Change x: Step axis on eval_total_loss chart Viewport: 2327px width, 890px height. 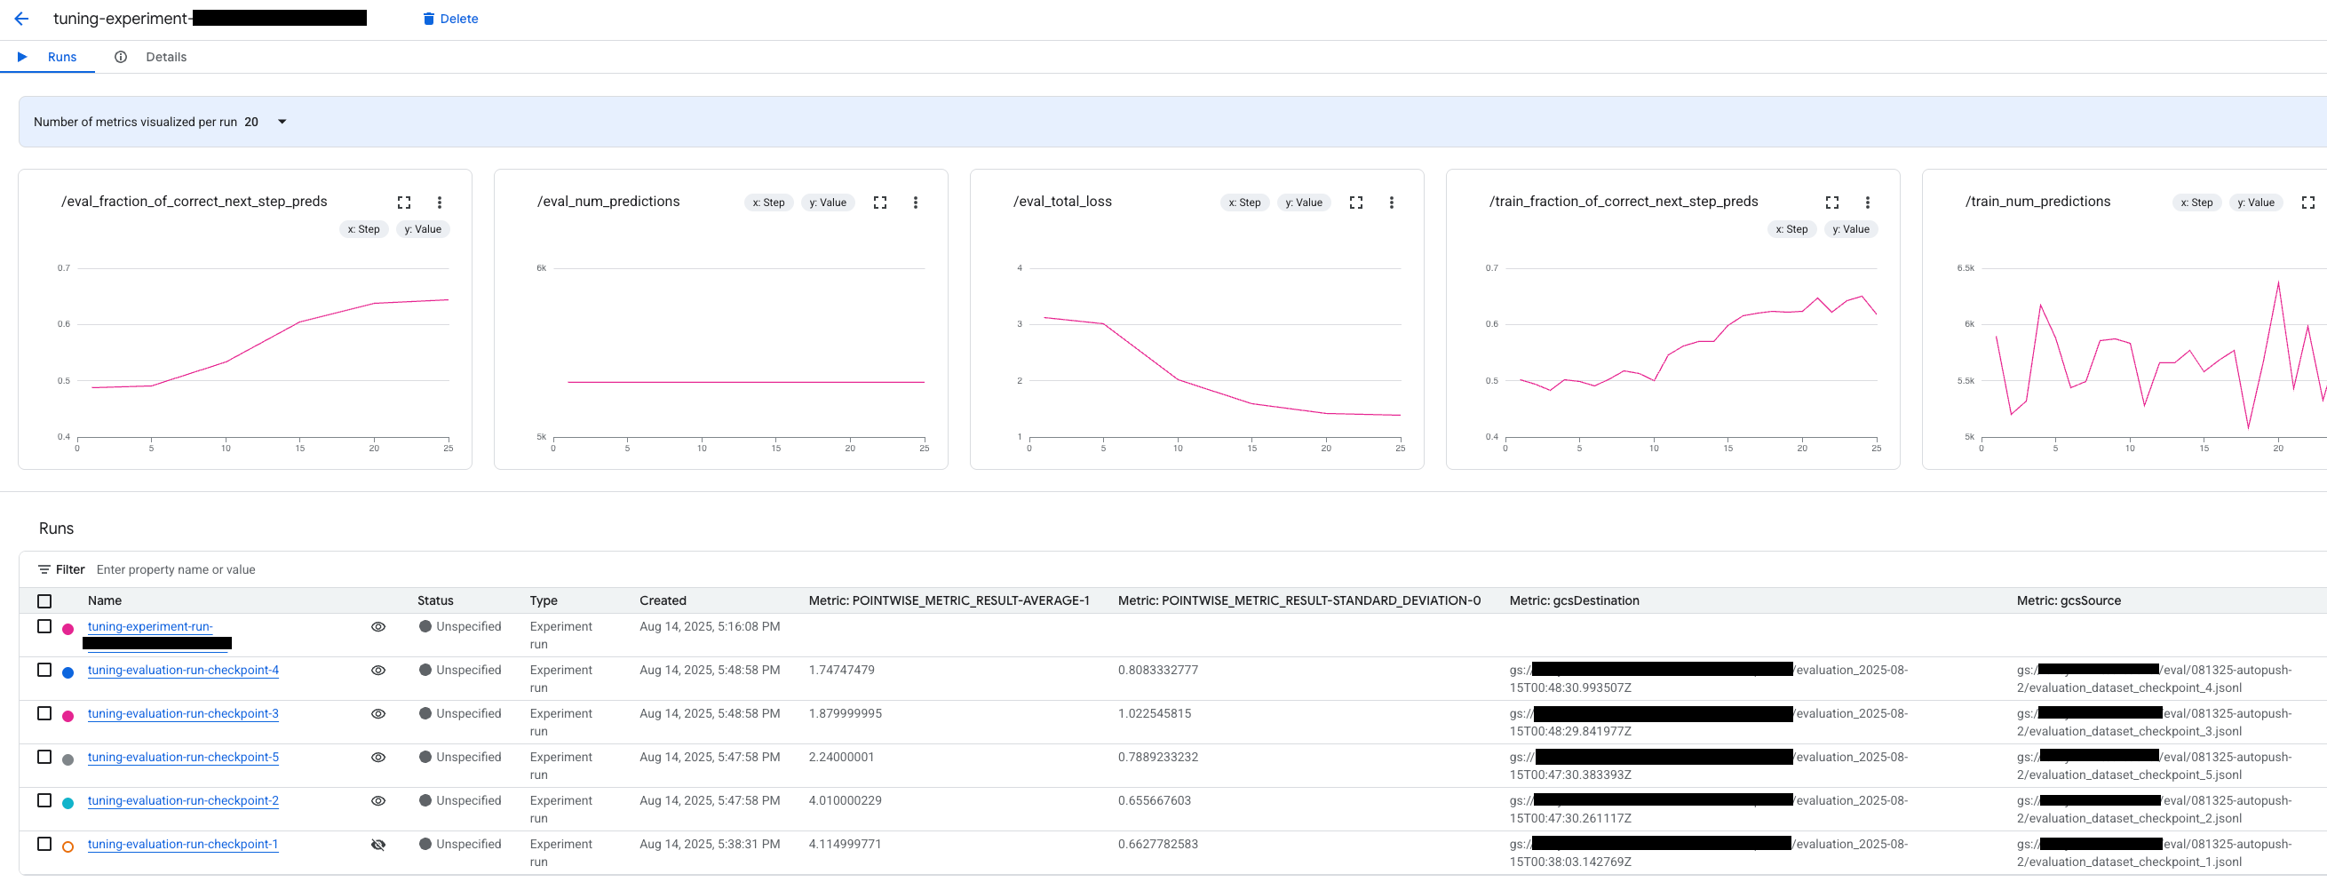(1245, 203)
